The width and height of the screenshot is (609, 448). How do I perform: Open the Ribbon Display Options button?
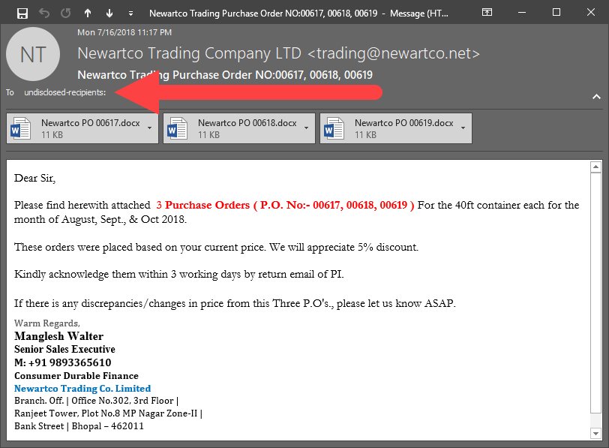click(x=487, y=13)
